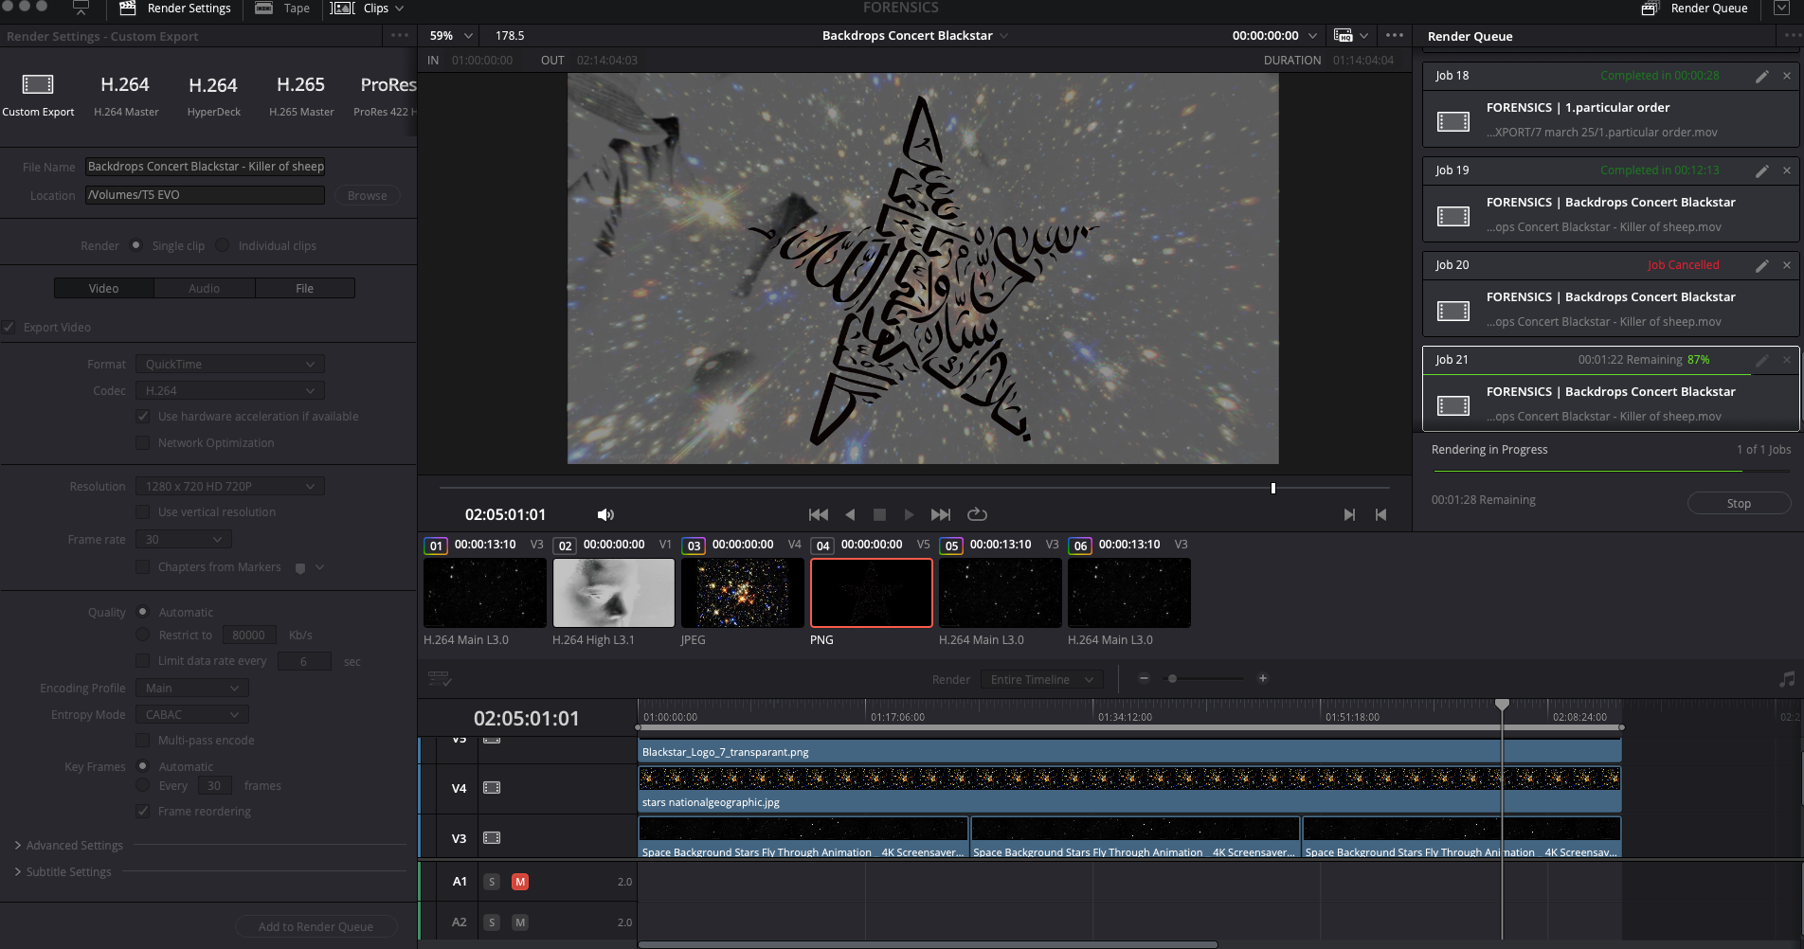
Task: Solo audio track A1
Action: pyautogui.click(x=492, y=882)
